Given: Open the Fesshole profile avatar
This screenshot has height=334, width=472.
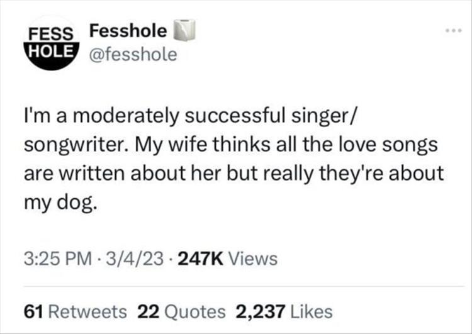Looking at the screenshot, I should 53,43.
